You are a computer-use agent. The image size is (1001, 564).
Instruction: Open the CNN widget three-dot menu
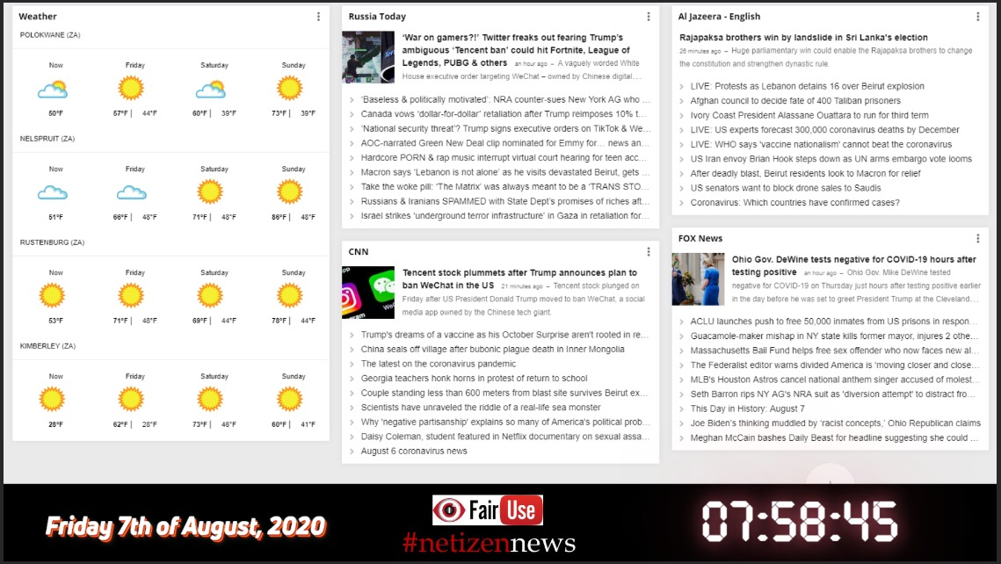[649, 251]
